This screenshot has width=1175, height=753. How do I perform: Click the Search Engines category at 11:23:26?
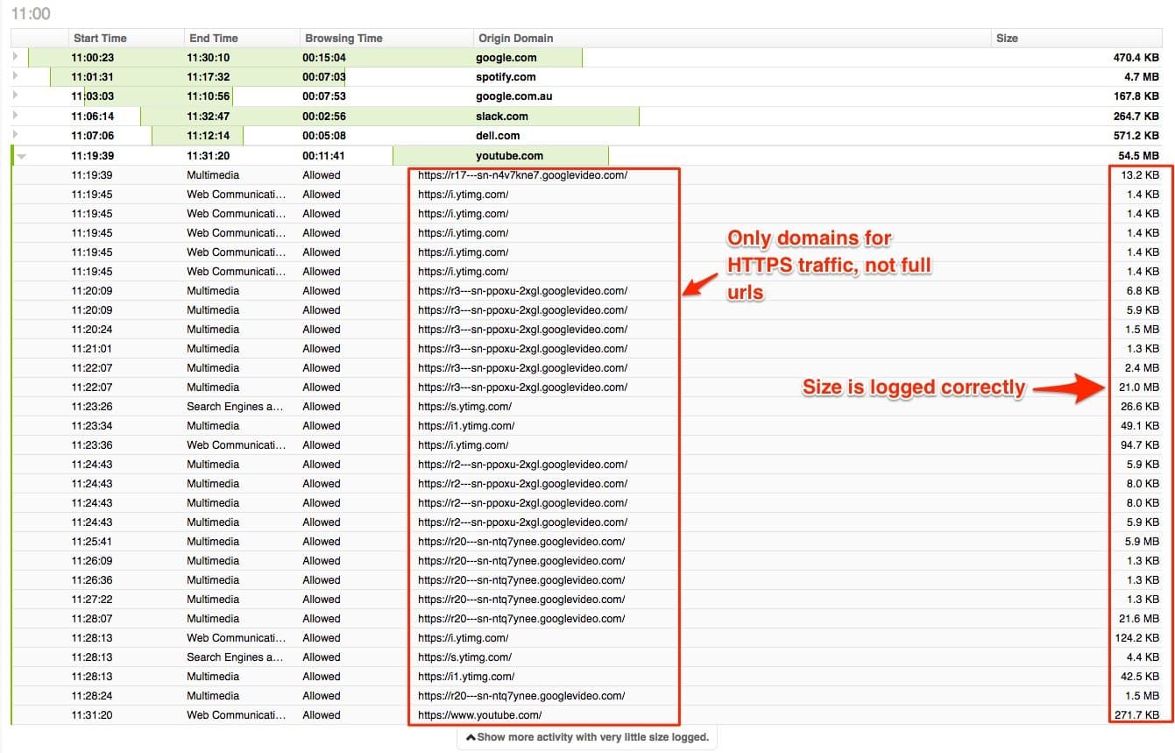point(235,407)
